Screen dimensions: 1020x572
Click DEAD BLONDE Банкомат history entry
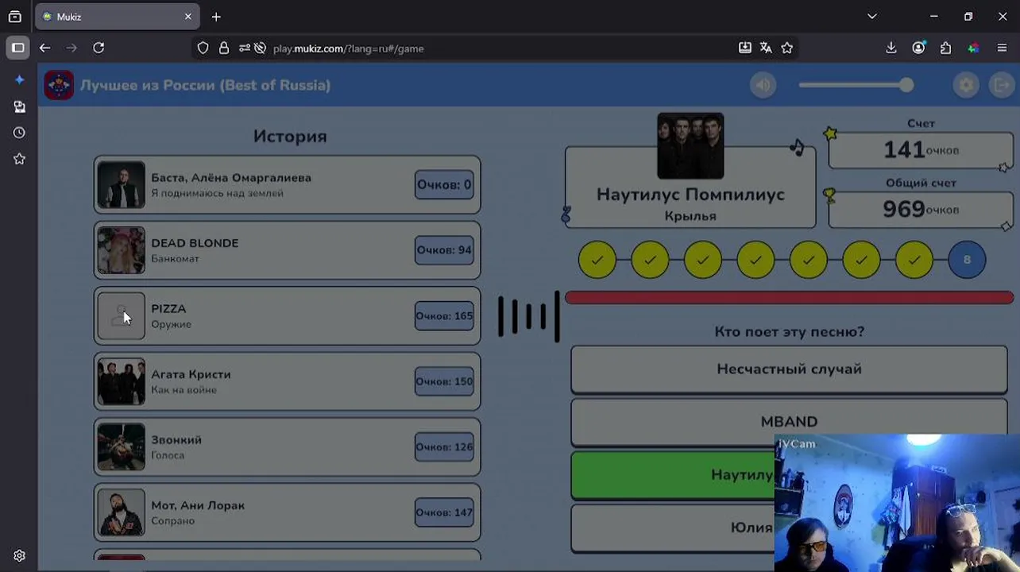pos(288,250)
